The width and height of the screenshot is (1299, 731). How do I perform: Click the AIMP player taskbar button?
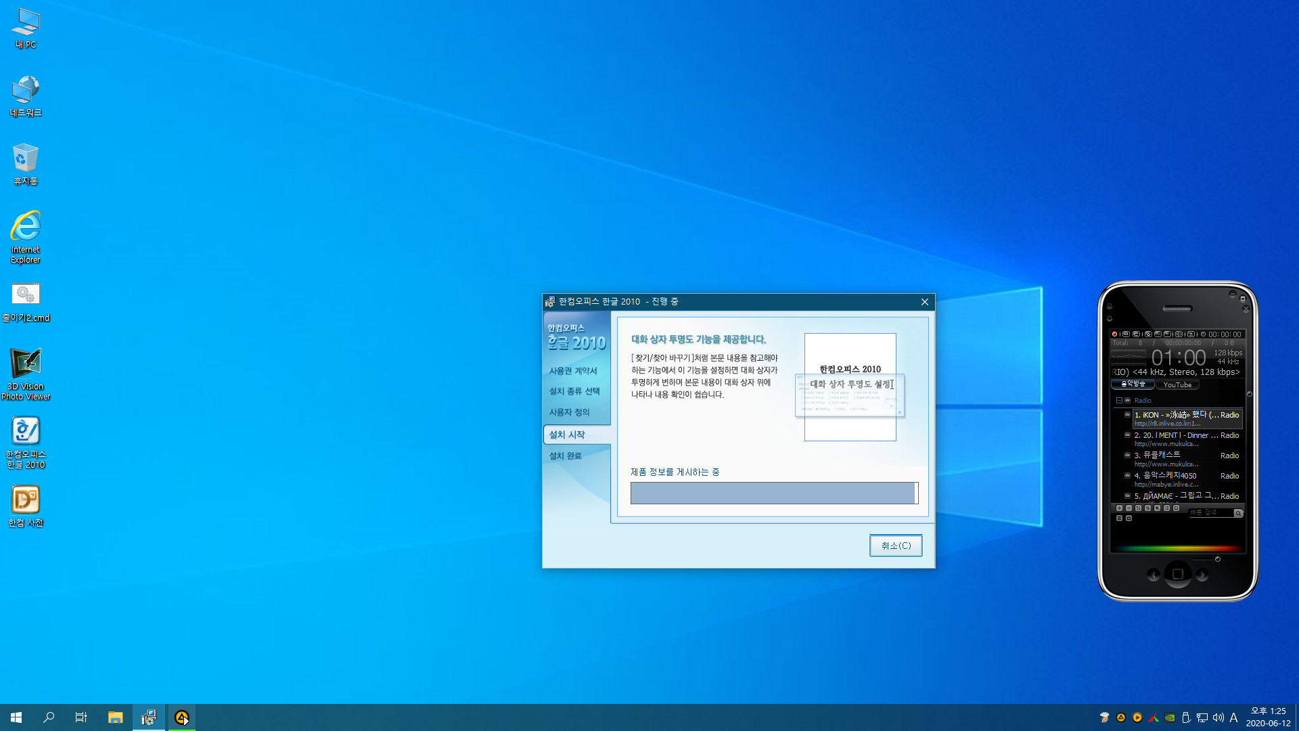click(181, 717)
